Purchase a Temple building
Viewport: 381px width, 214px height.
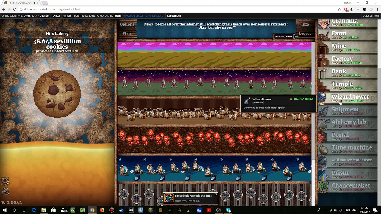tap(348, 86)
